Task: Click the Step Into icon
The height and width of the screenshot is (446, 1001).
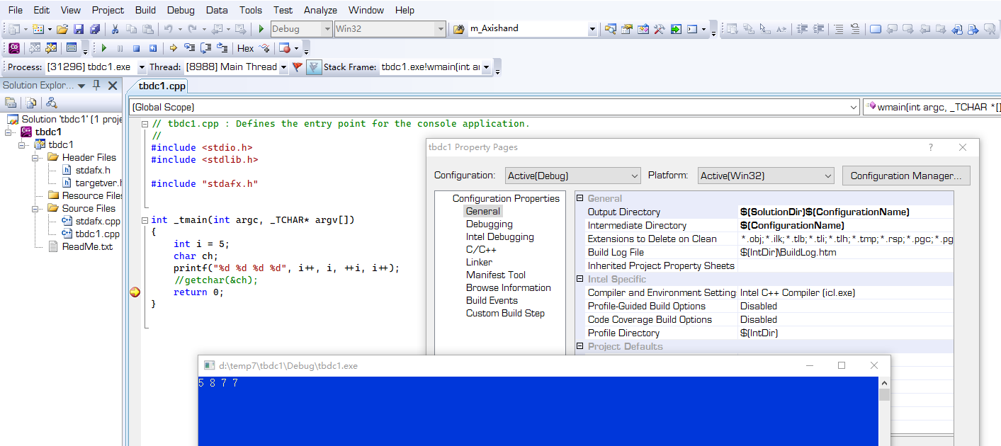Action: tap(189, 48)
